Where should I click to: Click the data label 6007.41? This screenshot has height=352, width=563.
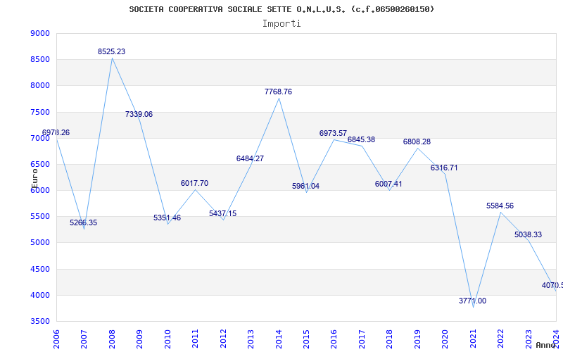pyautogui.click(x=388, y=184)
